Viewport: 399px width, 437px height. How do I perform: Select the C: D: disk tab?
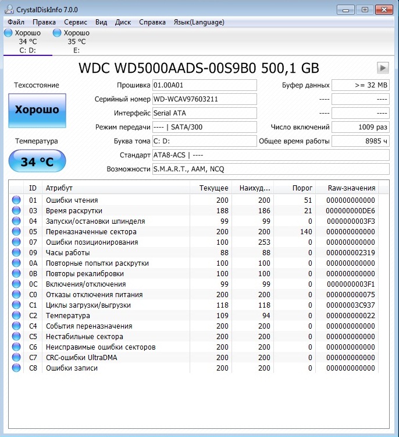(27, 41)
